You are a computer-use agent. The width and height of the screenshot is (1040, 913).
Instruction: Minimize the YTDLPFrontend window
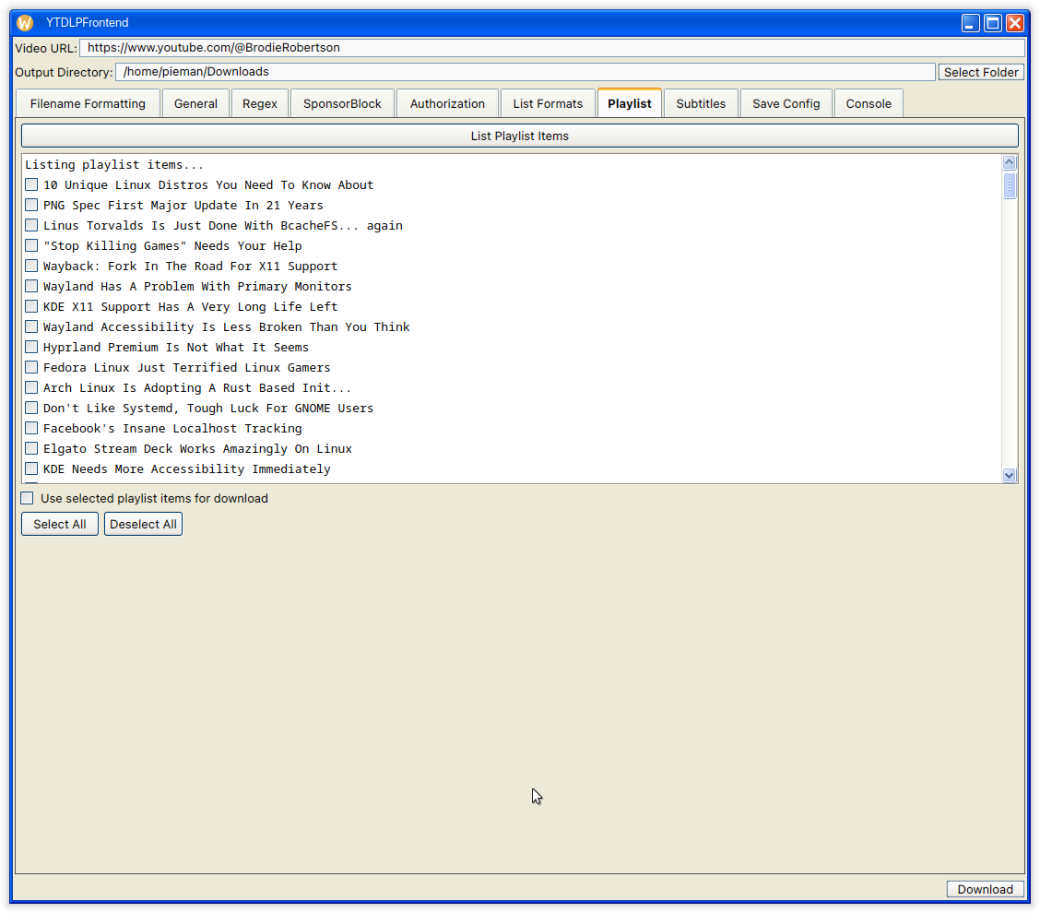pos(970,23)
